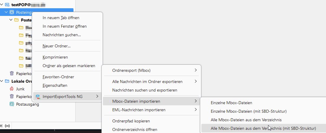Select Einzelne Mbox-Dateien entry
The image size is (326, 133).
(231, 103)
